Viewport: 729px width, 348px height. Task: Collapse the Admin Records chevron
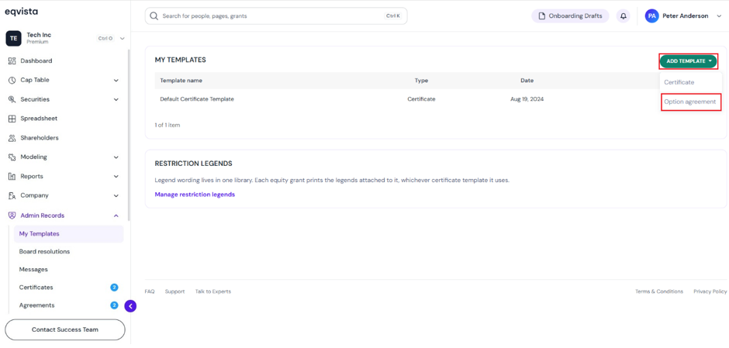(x=116, y=215)
